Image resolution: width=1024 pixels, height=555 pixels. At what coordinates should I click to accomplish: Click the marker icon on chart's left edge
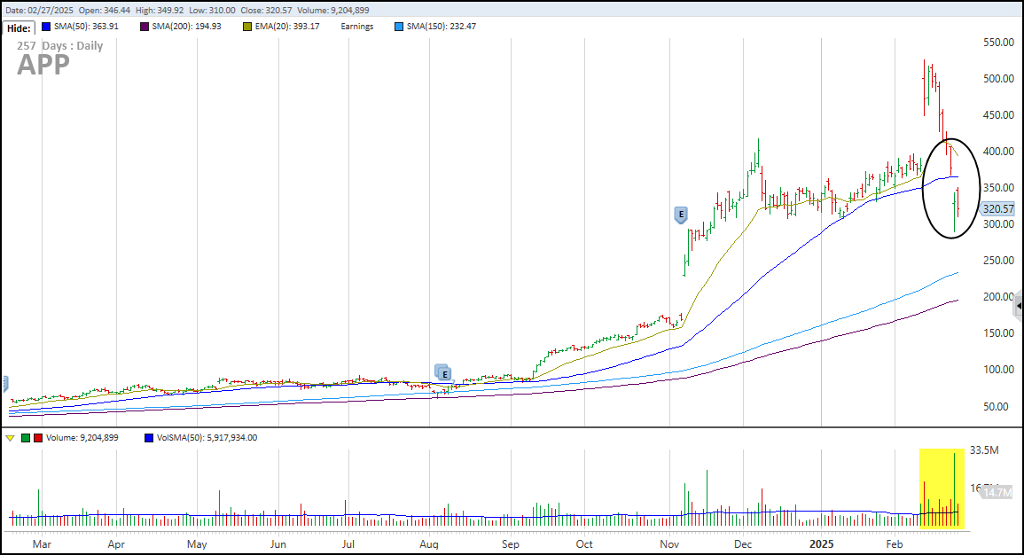(x=4, y=383)
